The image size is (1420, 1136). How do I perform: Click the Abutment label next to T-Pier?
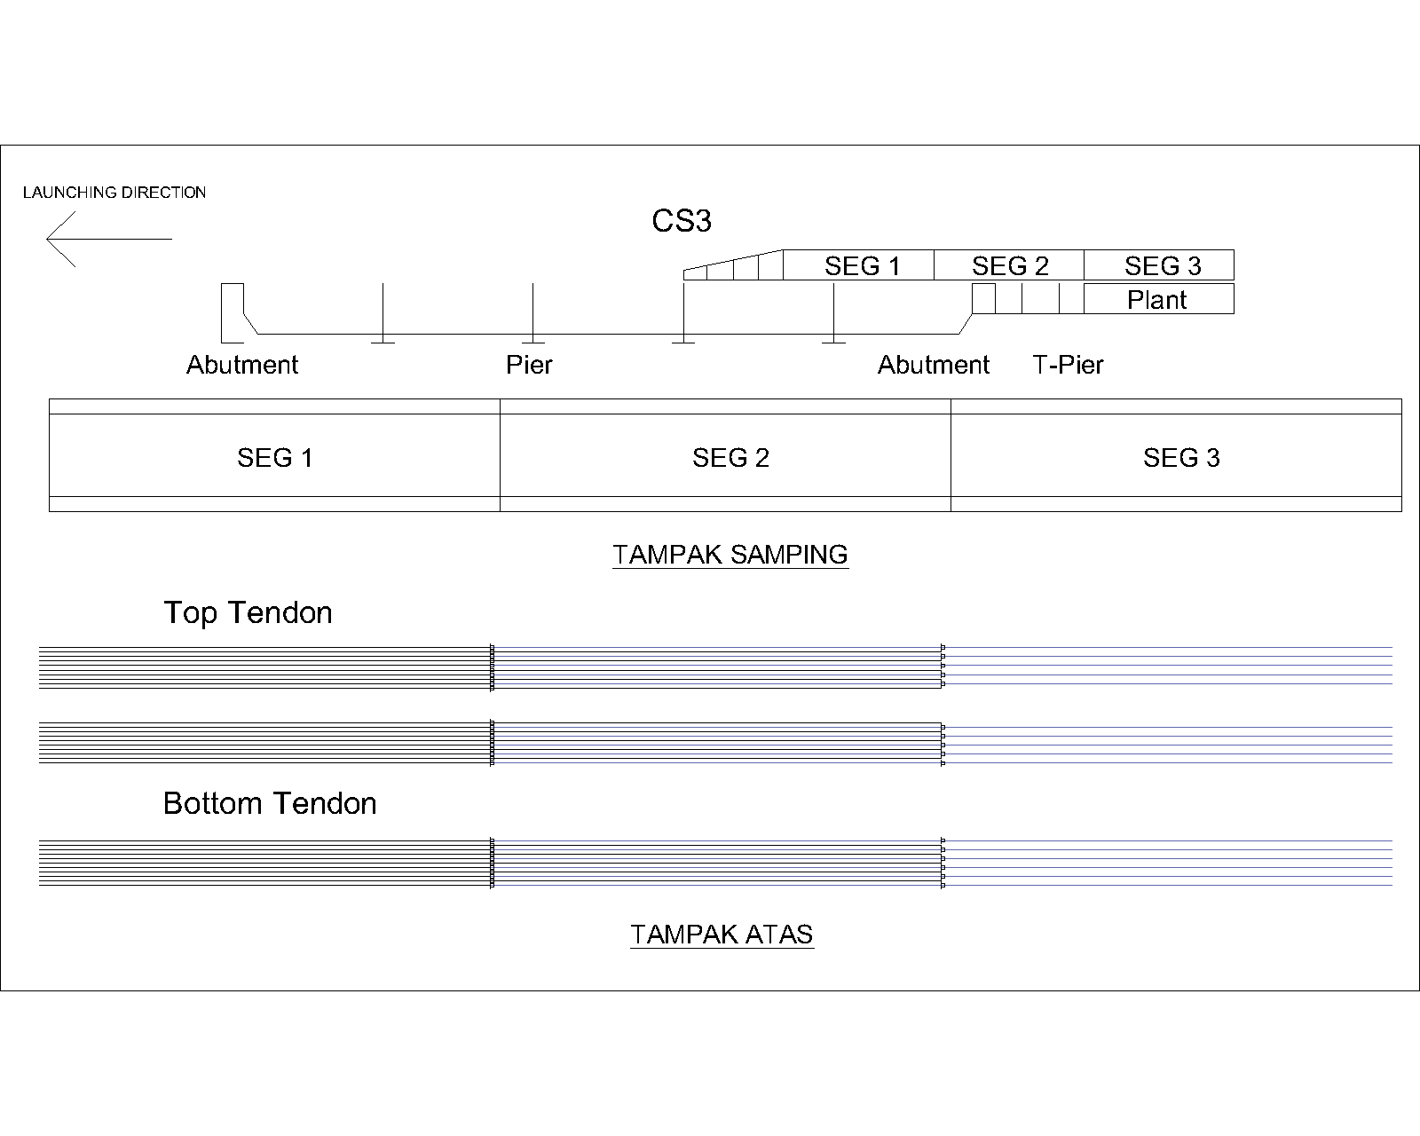pyautogui.click(x=933, y=365)
